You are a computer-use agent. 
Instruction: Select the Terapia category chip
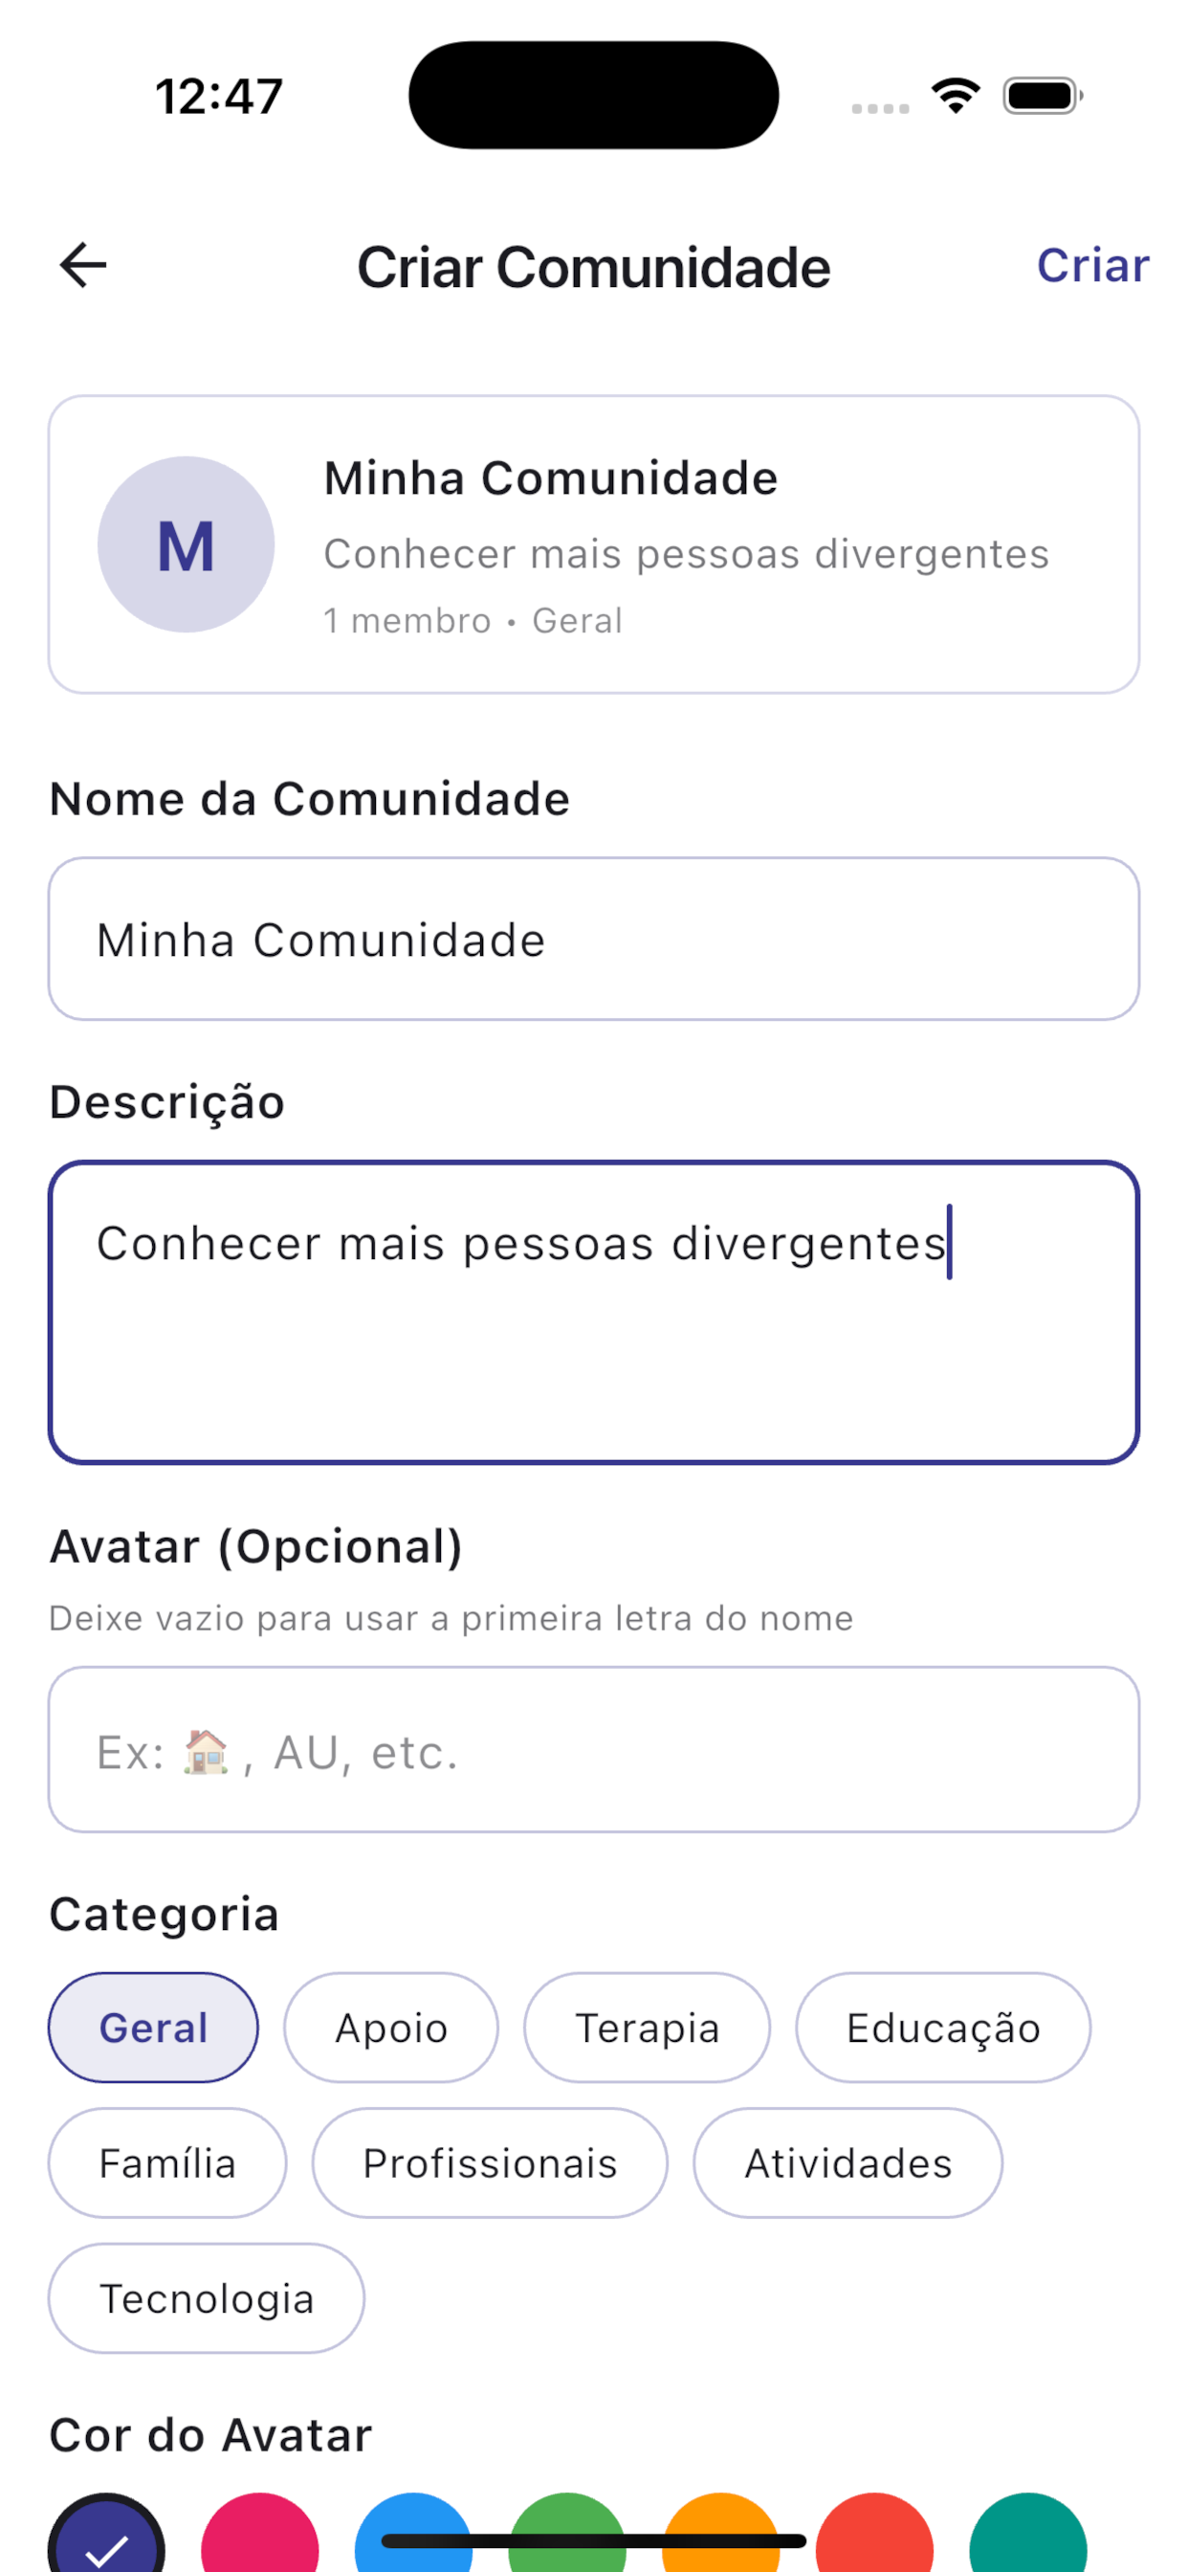[x=647, y=2028]
